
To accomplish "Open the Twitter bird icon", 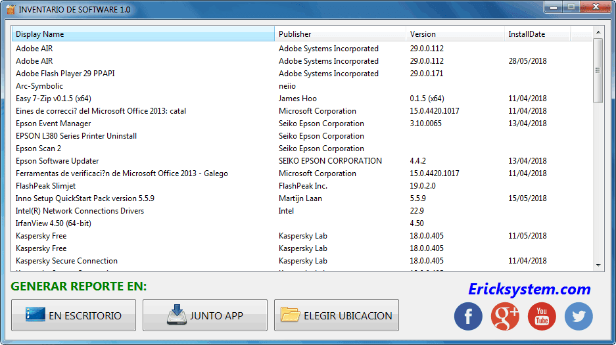I will click(579, 316).
